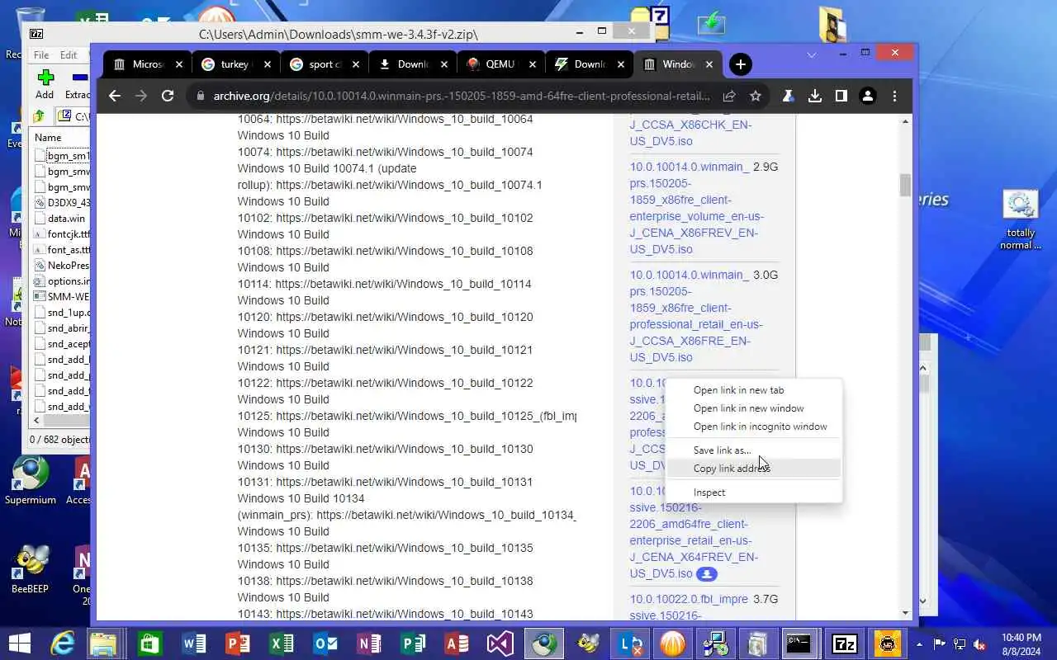This screenshot has height=660, width=1057.
Task: Switch to the sport Google search tab
Action: click(x=325, y=64)
